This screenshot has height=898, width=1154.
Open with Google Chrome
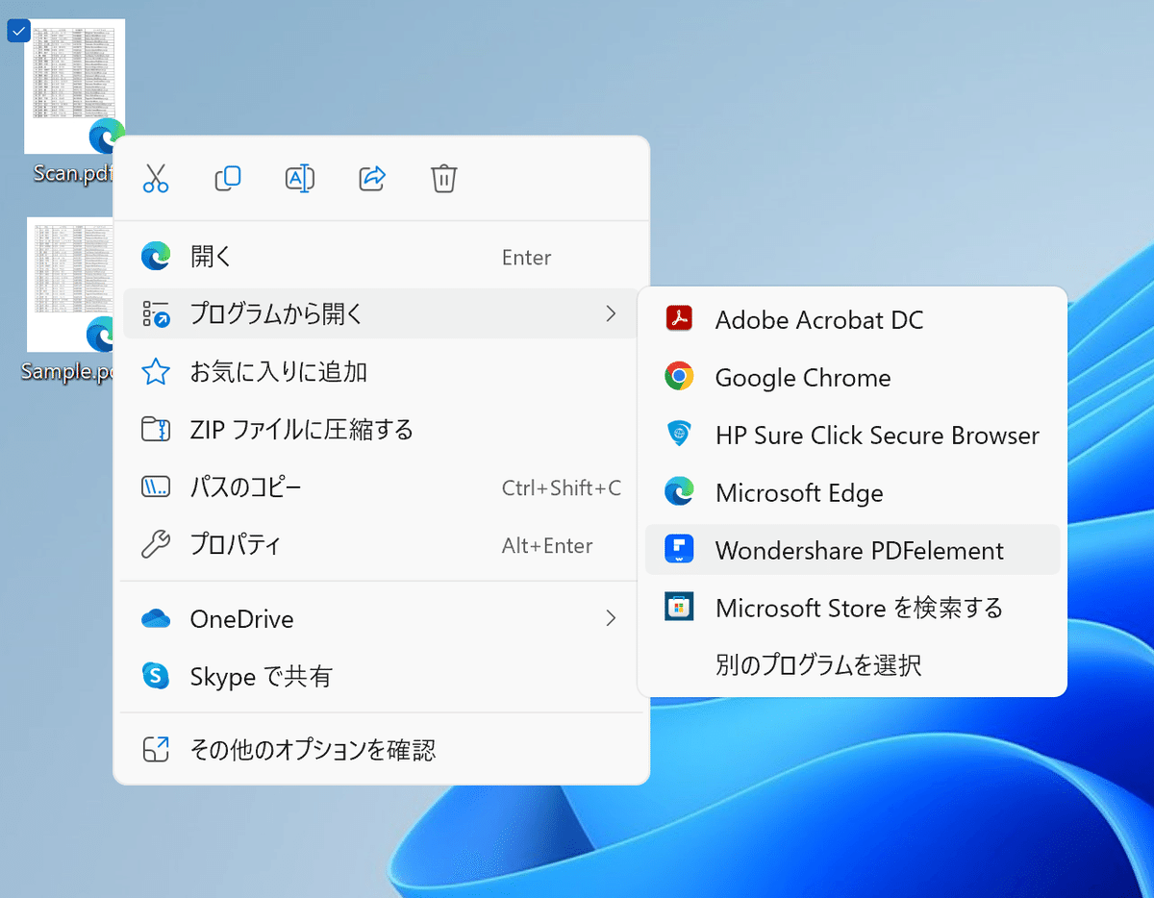(852, 377)
